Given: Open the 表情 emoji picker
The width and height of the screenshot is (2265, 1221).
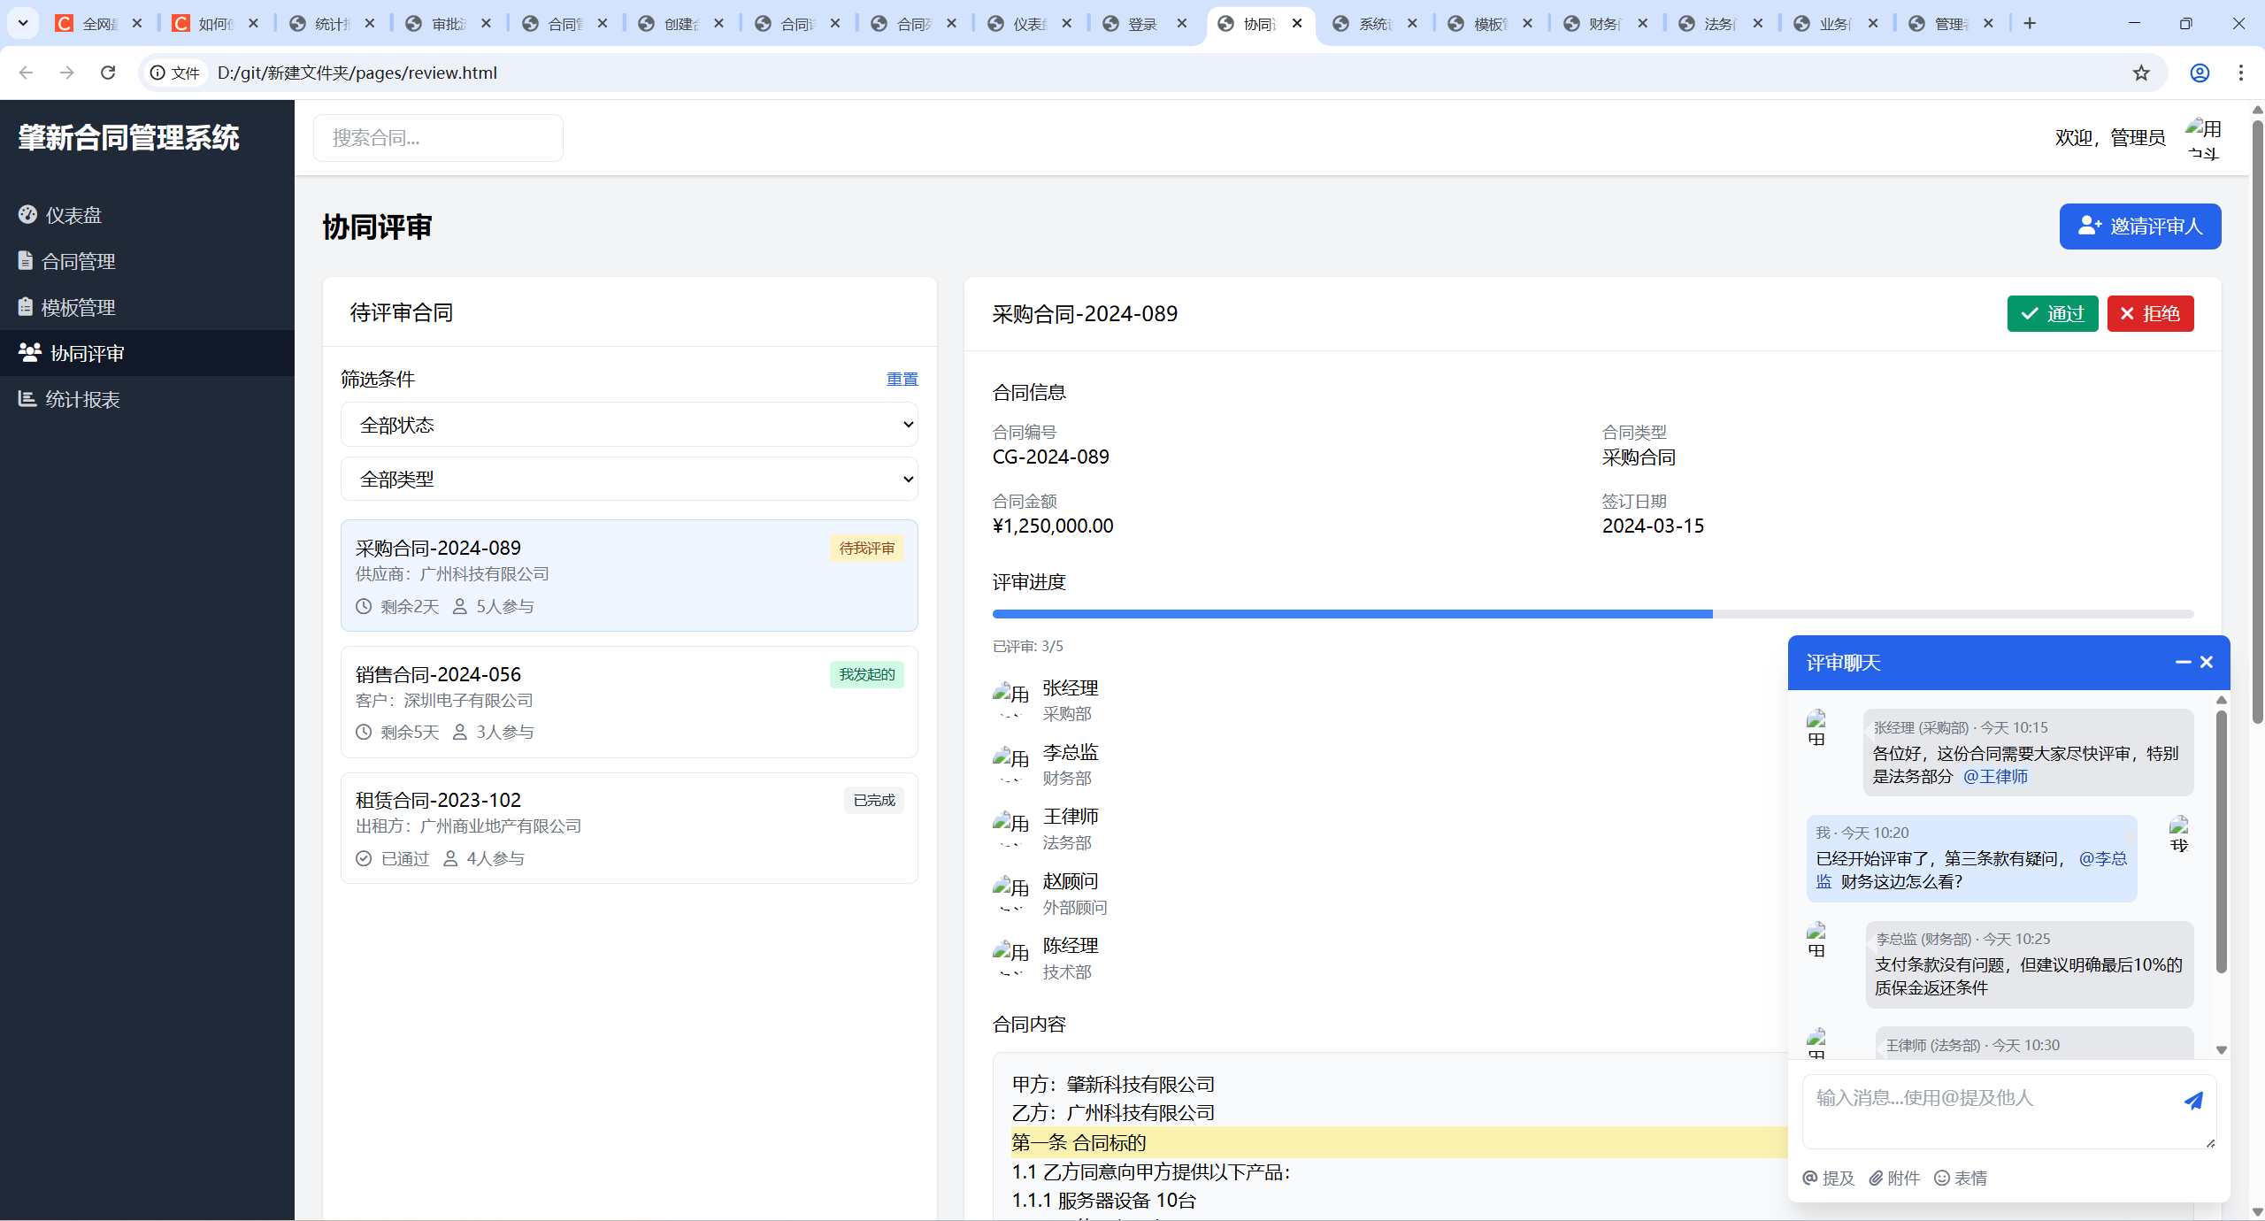Looking at the screenshot, I should tap(1943, 1178).
